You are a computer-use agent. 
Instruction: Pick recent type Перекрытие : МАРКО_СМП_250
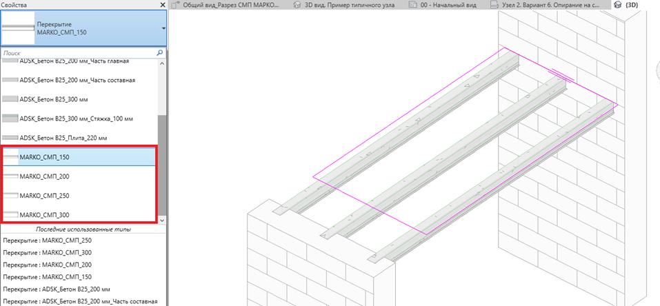point(47,241)
